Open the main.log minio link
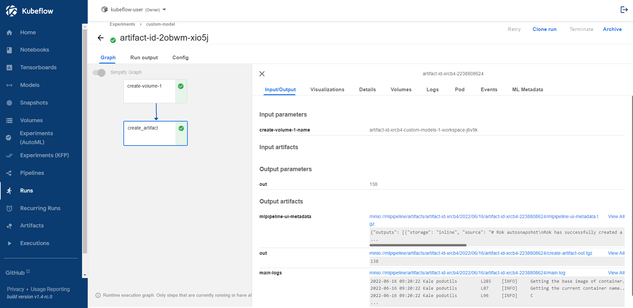The height and width of the screenshot is (308, 633). point(467,273)
